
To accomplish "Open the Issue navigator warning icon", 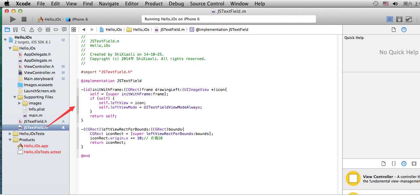I will click(x=32, y=30).
